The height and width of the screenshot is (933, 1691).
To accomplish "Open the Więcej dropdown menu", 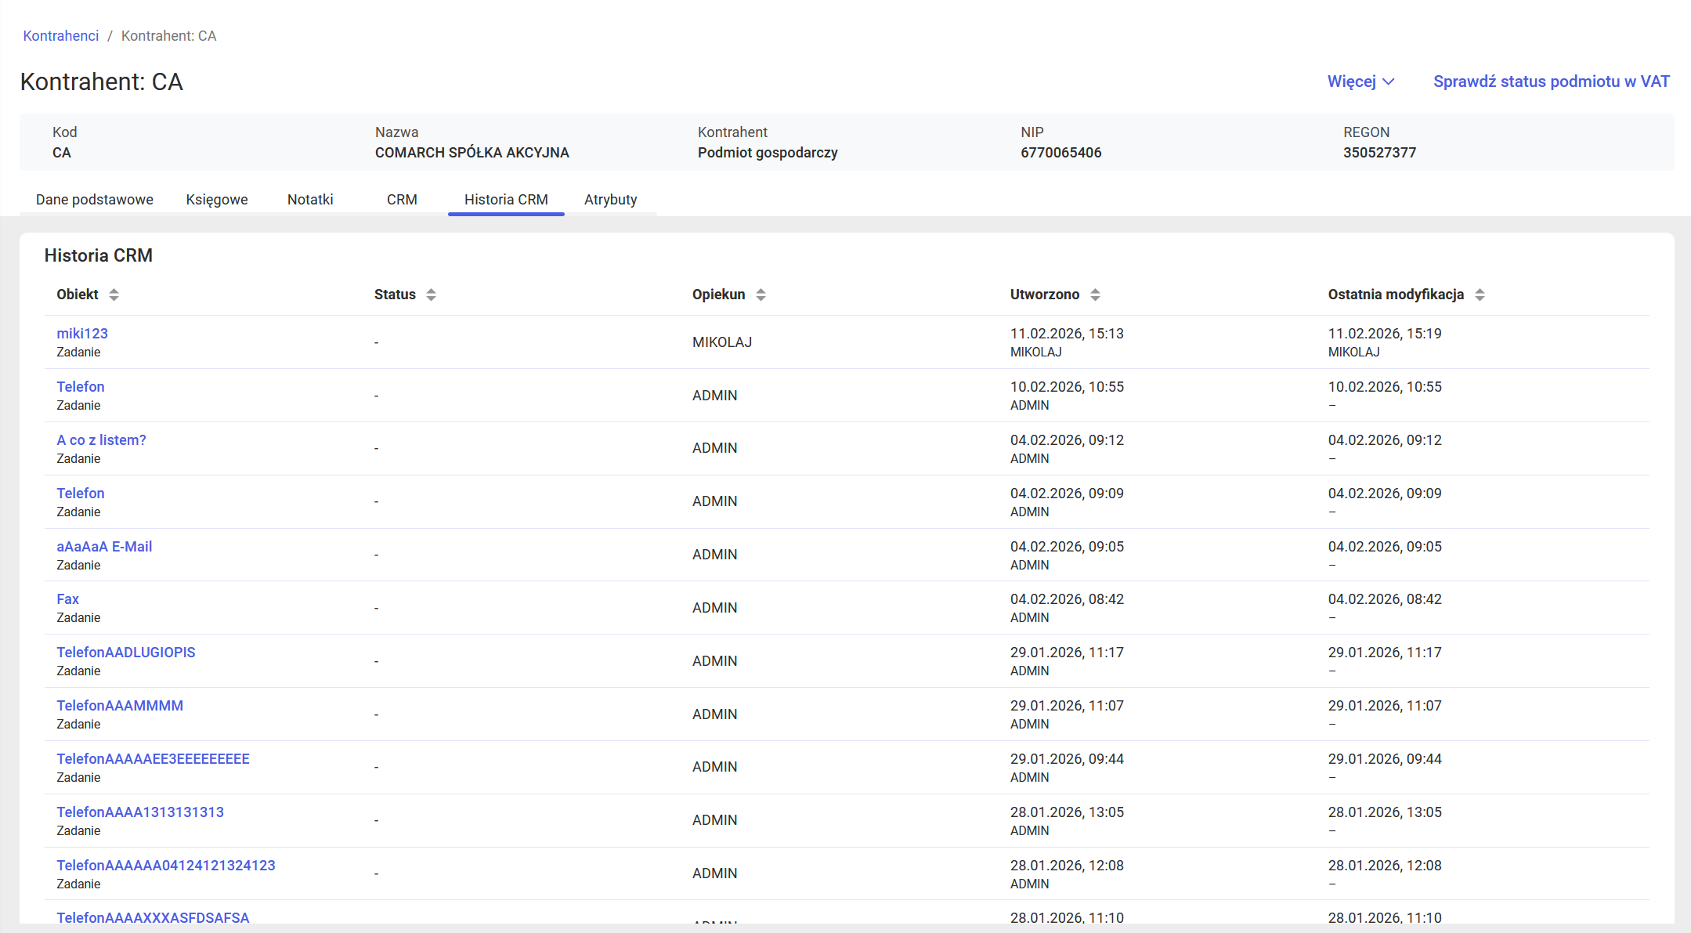I will (x=1360, y=81).
